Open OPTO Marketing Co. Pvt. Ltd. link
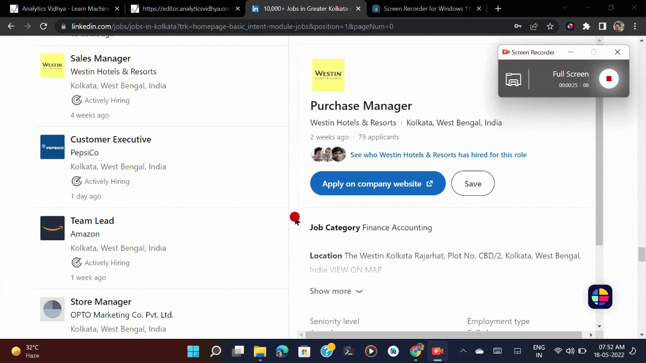The height and width of the screenshot is (363, 646). click(122, 315)
